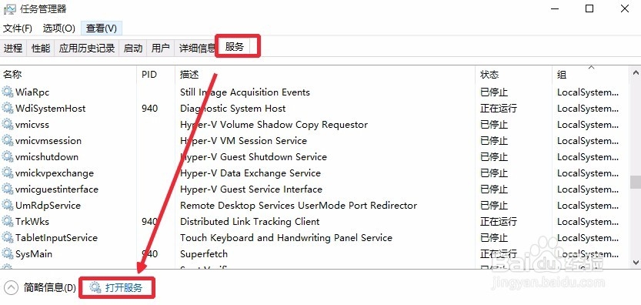Open the 文件(F) menu

(18, 28)
